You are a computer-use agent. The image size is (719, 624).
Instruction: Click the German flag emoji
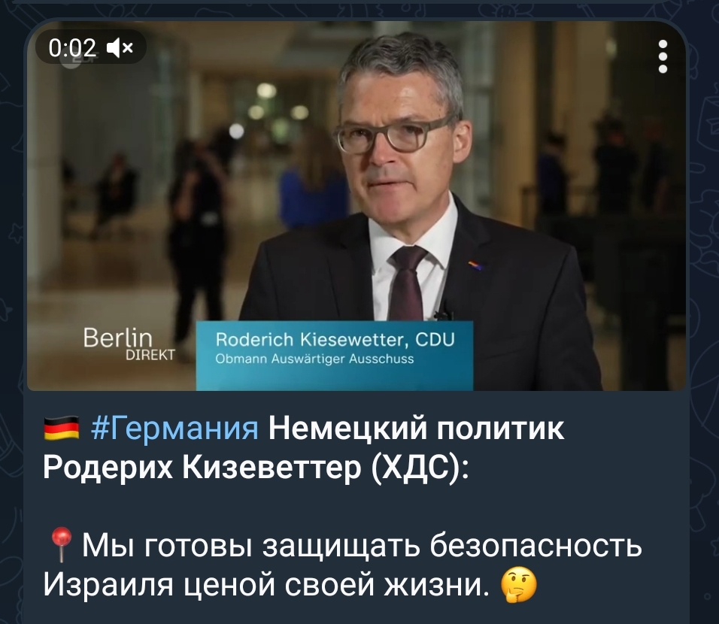click(x=62, y=429)
